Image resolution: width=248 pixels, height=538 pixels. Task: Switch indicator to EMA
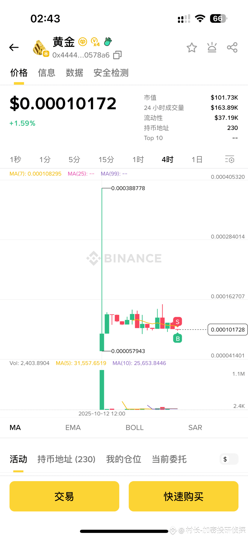(x=73, y=427)
